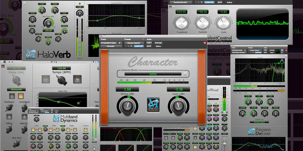Click the automation enable button under Auto in Character
Viewport: 303px width, 151px height.
pos(149,43)
